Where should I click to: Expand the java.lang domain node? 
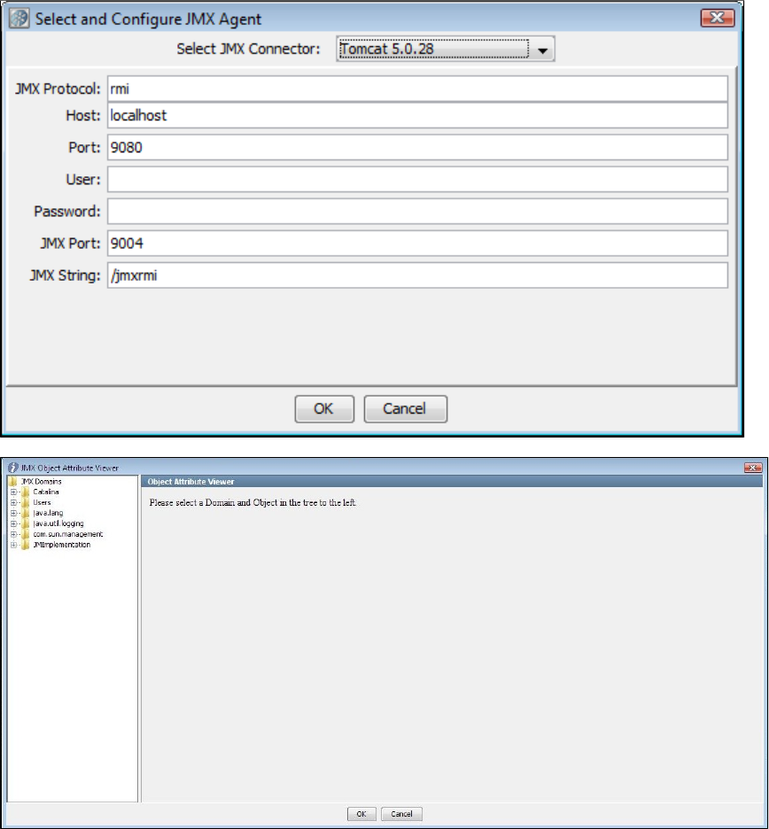click(x=14, y=513)
